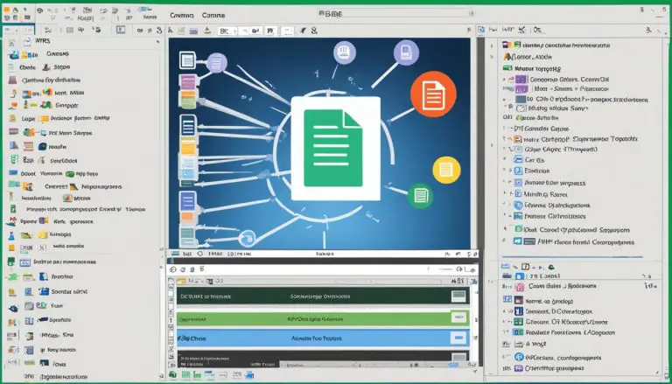Open the 'Comme' tab at the top
This screenshot has width=672, height=384.
tap(213, 14)
